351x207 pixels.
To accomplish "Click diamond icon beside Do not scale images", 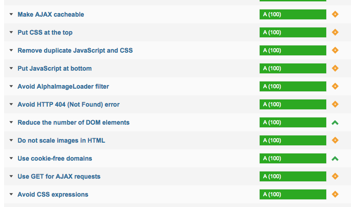I will click(x=335, y=140).
